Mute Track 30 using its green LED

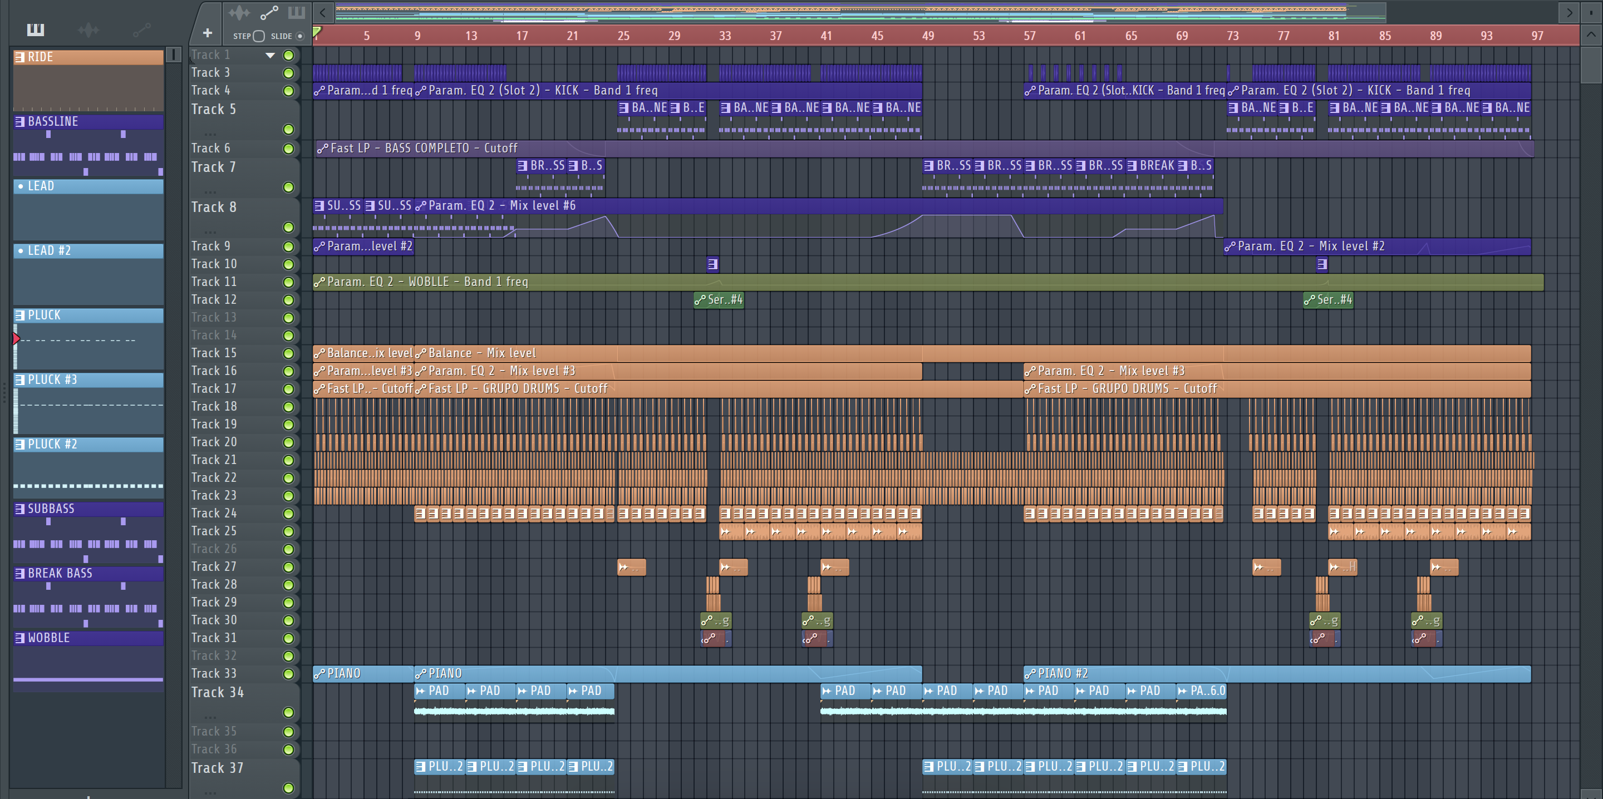point(289,620)
